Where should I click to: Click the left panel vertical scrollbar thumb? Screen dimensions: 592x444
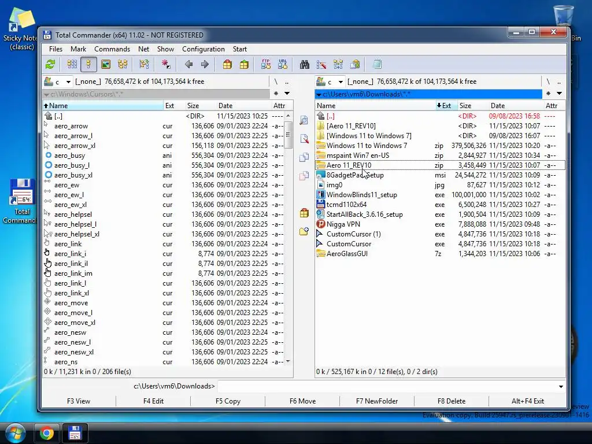tap(288, 134)
